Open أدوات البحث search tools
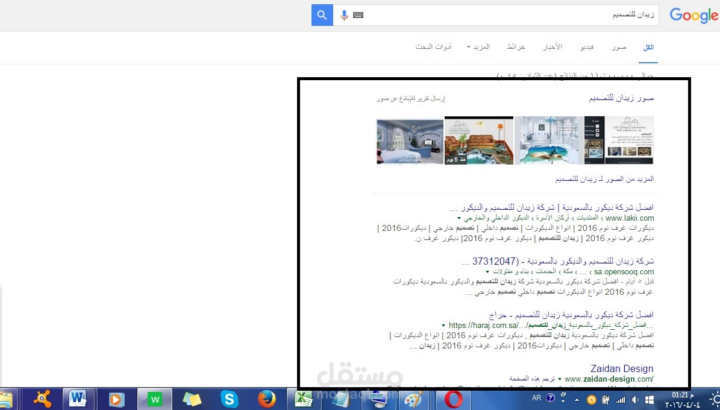This screenshot has height=410, width=720. [433, 47]
